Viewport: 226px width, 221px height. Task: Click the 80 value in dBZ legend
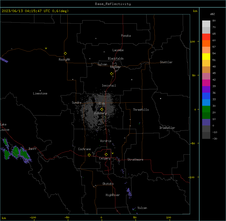(214, 21)
